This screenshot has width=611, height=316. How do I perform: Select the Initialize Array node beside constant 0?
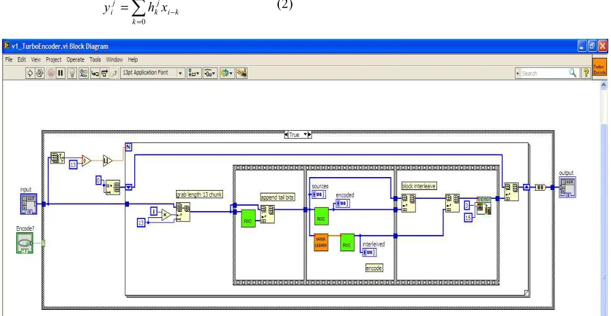click(113, 187)
